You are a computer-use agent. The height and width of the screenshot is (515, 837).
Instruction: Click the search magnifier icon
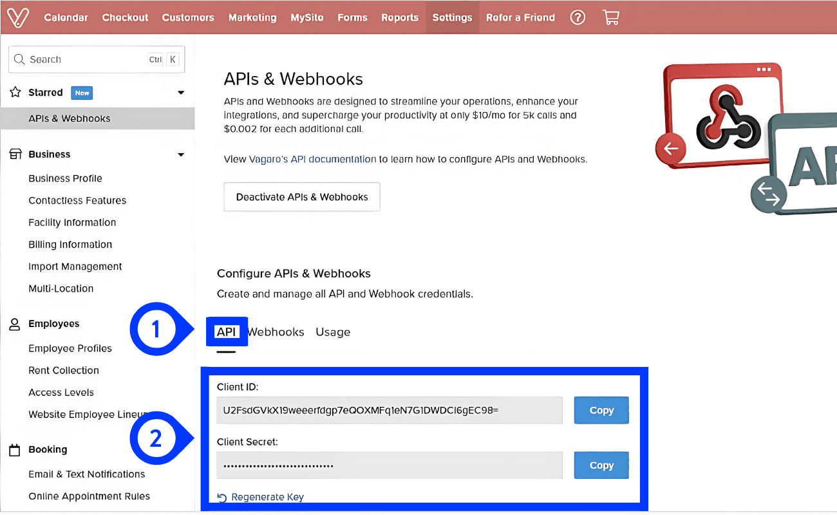pyautogui.click(x=20, y=59)
